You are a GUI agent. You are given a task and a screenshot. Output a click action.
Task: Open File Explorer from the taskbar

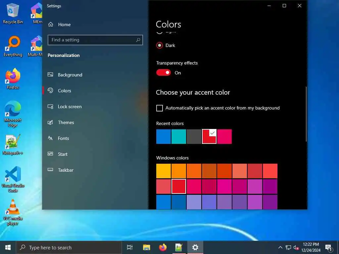(146, 247)
